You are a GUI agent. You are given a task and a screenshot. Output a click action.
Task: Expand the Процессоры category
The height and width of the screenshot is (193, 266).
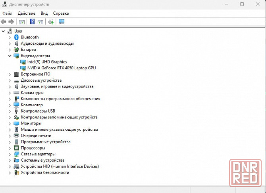coord(10,148)
